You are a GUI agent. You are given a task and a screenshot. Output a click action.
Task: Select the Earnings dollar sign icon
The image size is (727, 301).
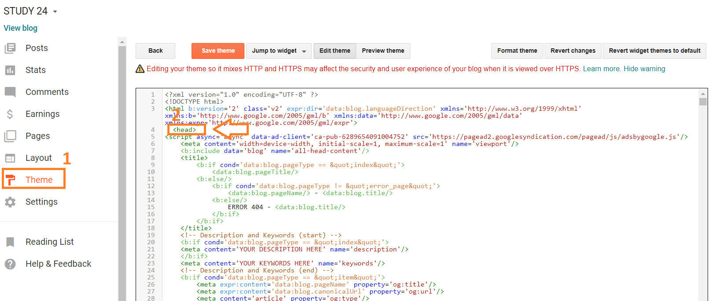[10, 114]
